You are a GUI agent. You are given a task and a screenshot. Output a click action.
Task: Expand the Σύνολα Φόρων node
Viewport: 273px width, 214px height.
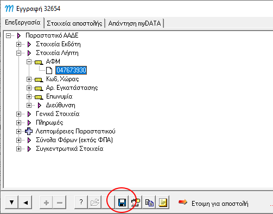point(18,140)
